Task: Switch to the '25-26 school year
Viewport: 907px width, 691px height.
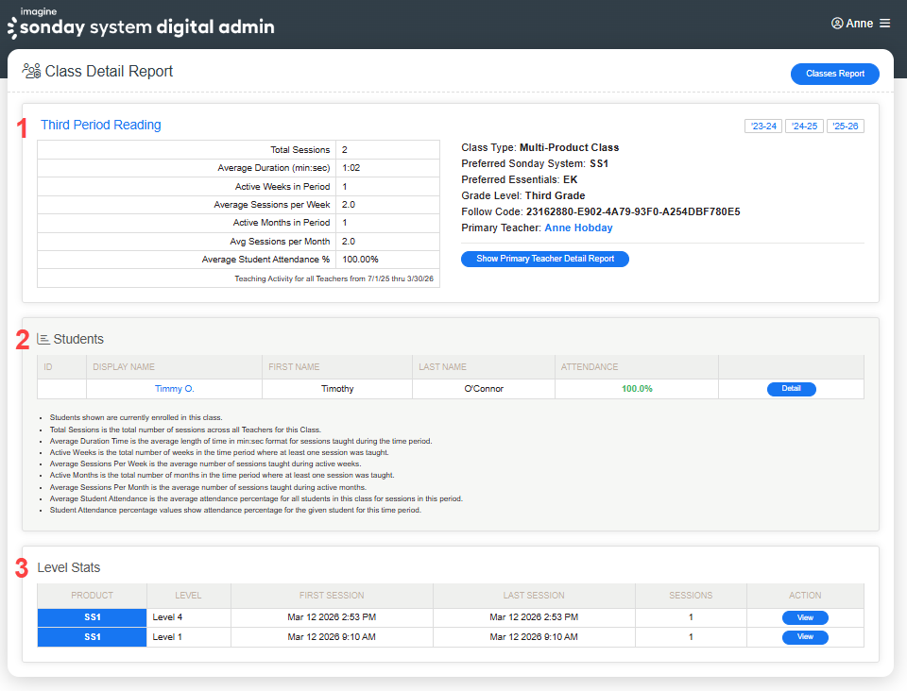Action: click(845, 126)
